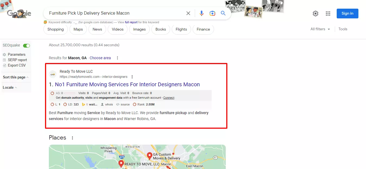
Task: Switch to the Maps tab
Action: pos(78,29)
